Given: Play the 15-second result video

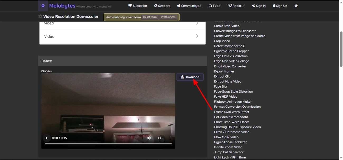Looking at the screenshot, I should (x=46, y=138).
